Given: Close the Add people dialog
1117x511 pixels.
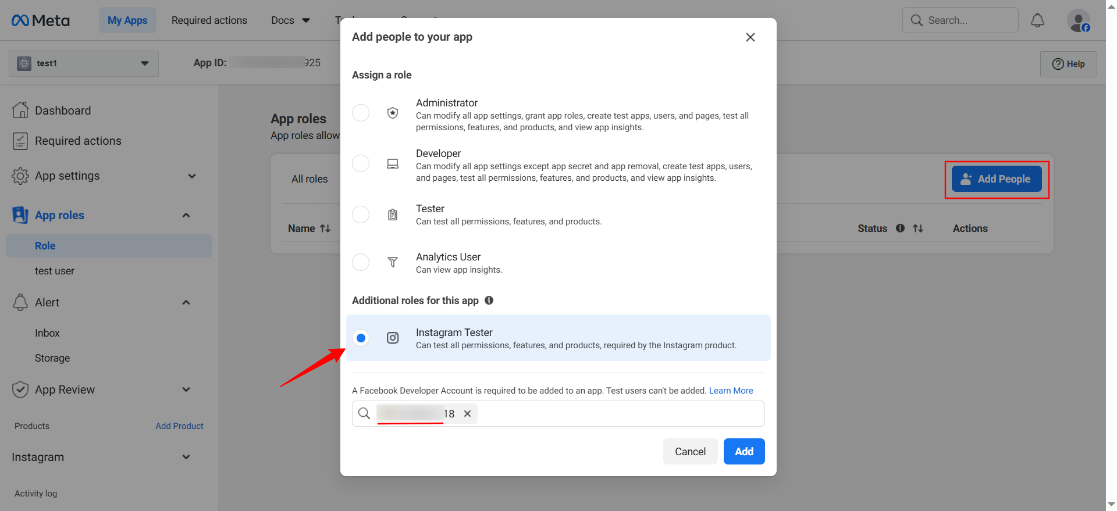Looking at the screenshot, I should click(x=750, y=37).
